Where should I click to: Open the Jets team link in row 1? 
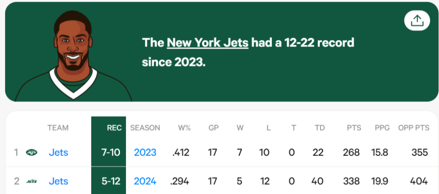coord(58,152)
